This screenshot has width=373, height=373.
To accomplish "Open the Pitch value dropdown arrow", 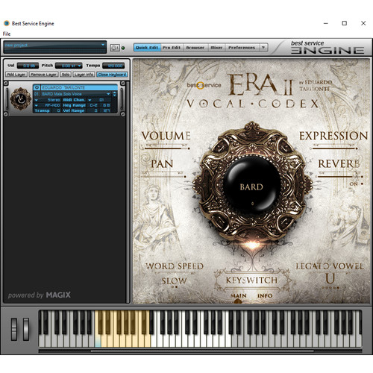I will [x=79, y=66].
